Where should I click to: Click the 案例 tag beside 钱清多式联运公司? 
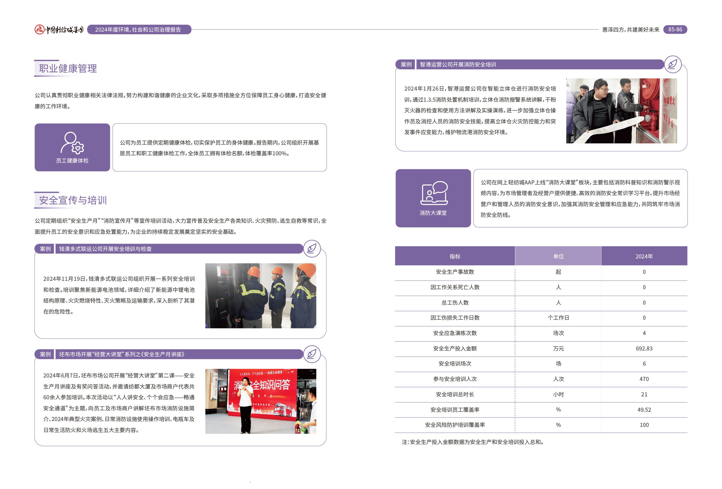(45, 249)
